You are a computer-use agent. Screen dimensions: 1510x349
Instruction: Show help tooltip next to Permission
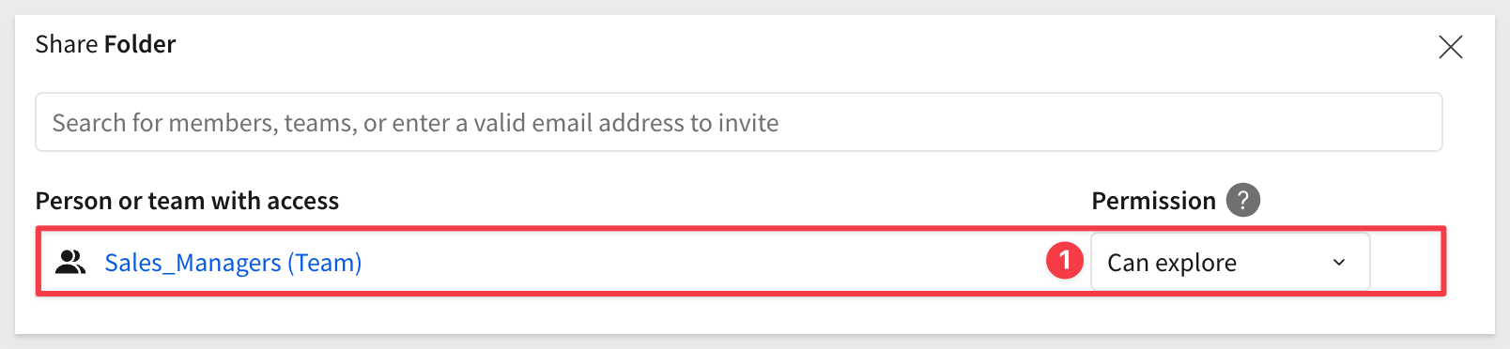coord(1242,200)
